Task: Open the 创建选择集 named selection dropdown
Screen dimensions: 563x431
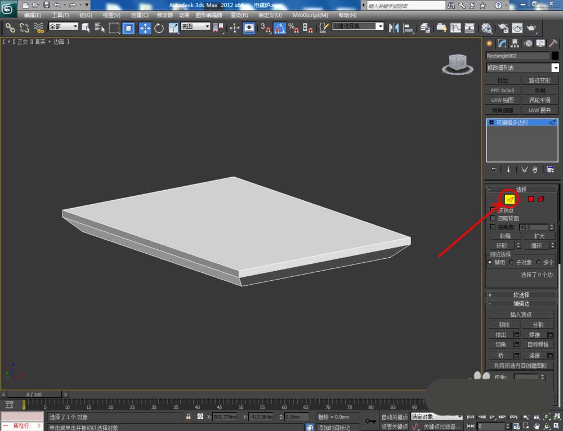Action: pyautogui.click(x=358, y=26)
